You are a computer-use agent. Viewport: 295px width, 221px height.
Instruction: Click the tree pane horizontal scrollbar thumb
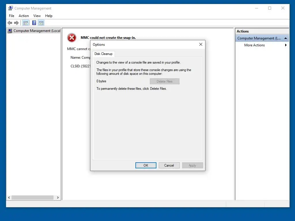[32, 197]
